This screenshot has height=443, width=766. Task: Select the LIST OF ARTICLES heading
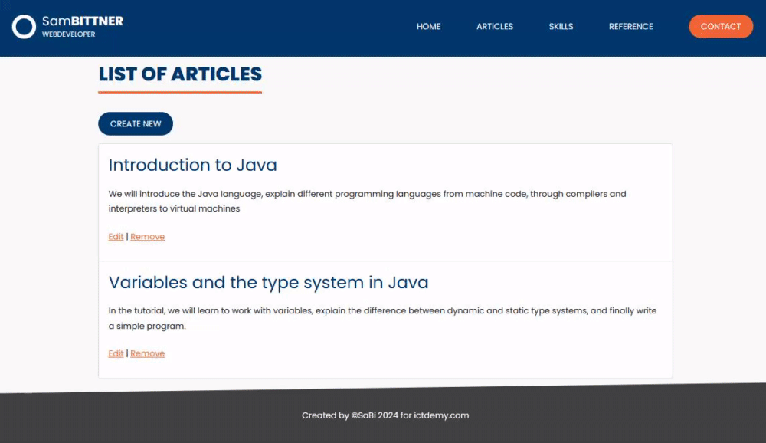180,74
